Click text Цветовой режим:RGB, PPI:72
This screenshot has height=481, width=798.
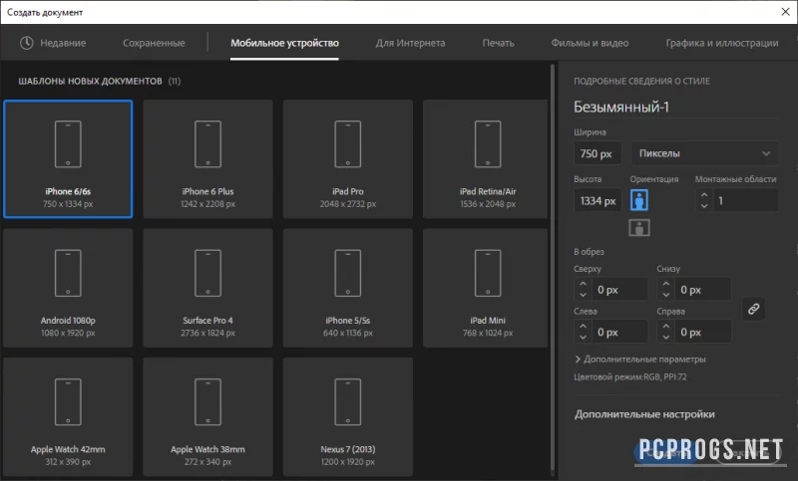coord(630,376)
